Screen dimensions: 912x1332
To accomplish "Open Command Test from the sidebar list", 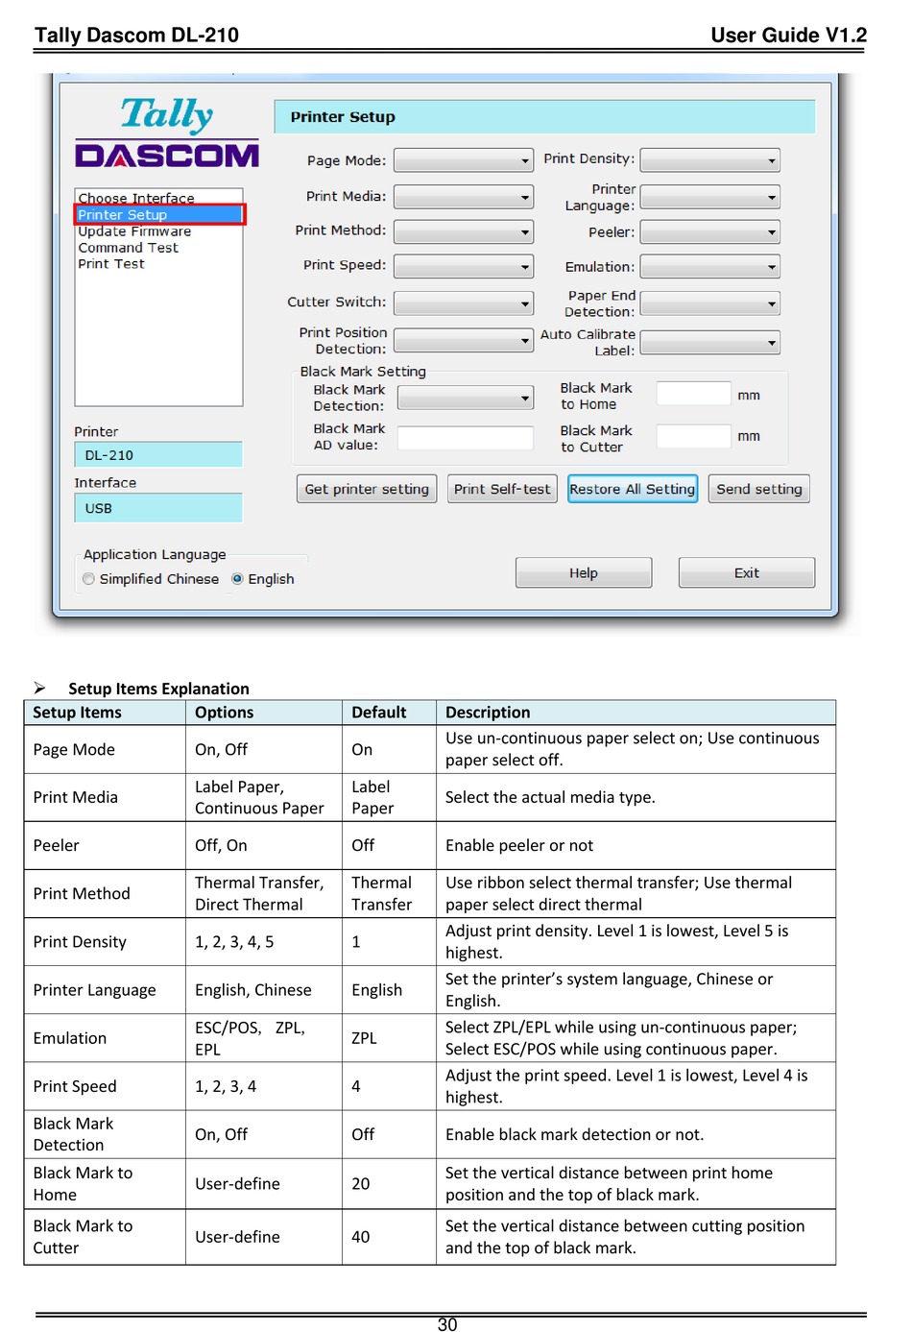I will click(x=128, y=248).
